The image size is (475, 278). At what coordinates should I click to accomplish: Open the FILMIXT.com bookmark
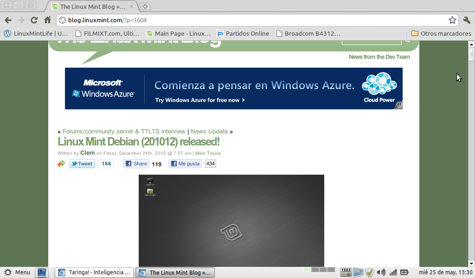[107, 33]
